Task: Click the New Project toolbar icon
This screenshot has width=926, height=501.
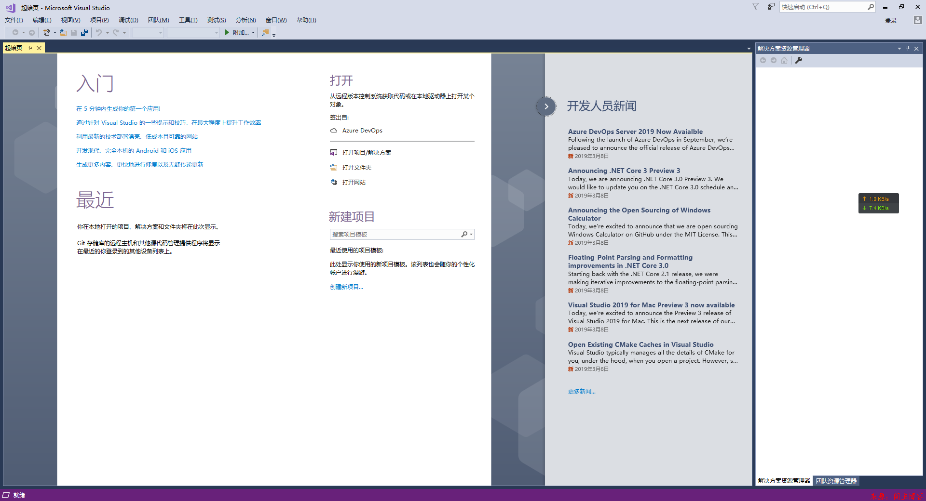Action: pos(47,33)
